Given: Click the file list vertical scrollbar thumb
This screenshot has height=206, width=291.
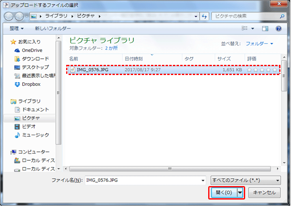Looking at the screenshot, I should click(x=284, y=76).
